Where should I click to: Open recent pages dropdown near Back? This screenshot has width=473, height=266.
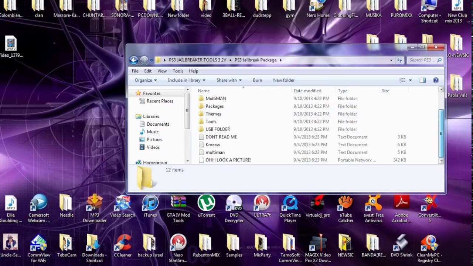[152, 60]
